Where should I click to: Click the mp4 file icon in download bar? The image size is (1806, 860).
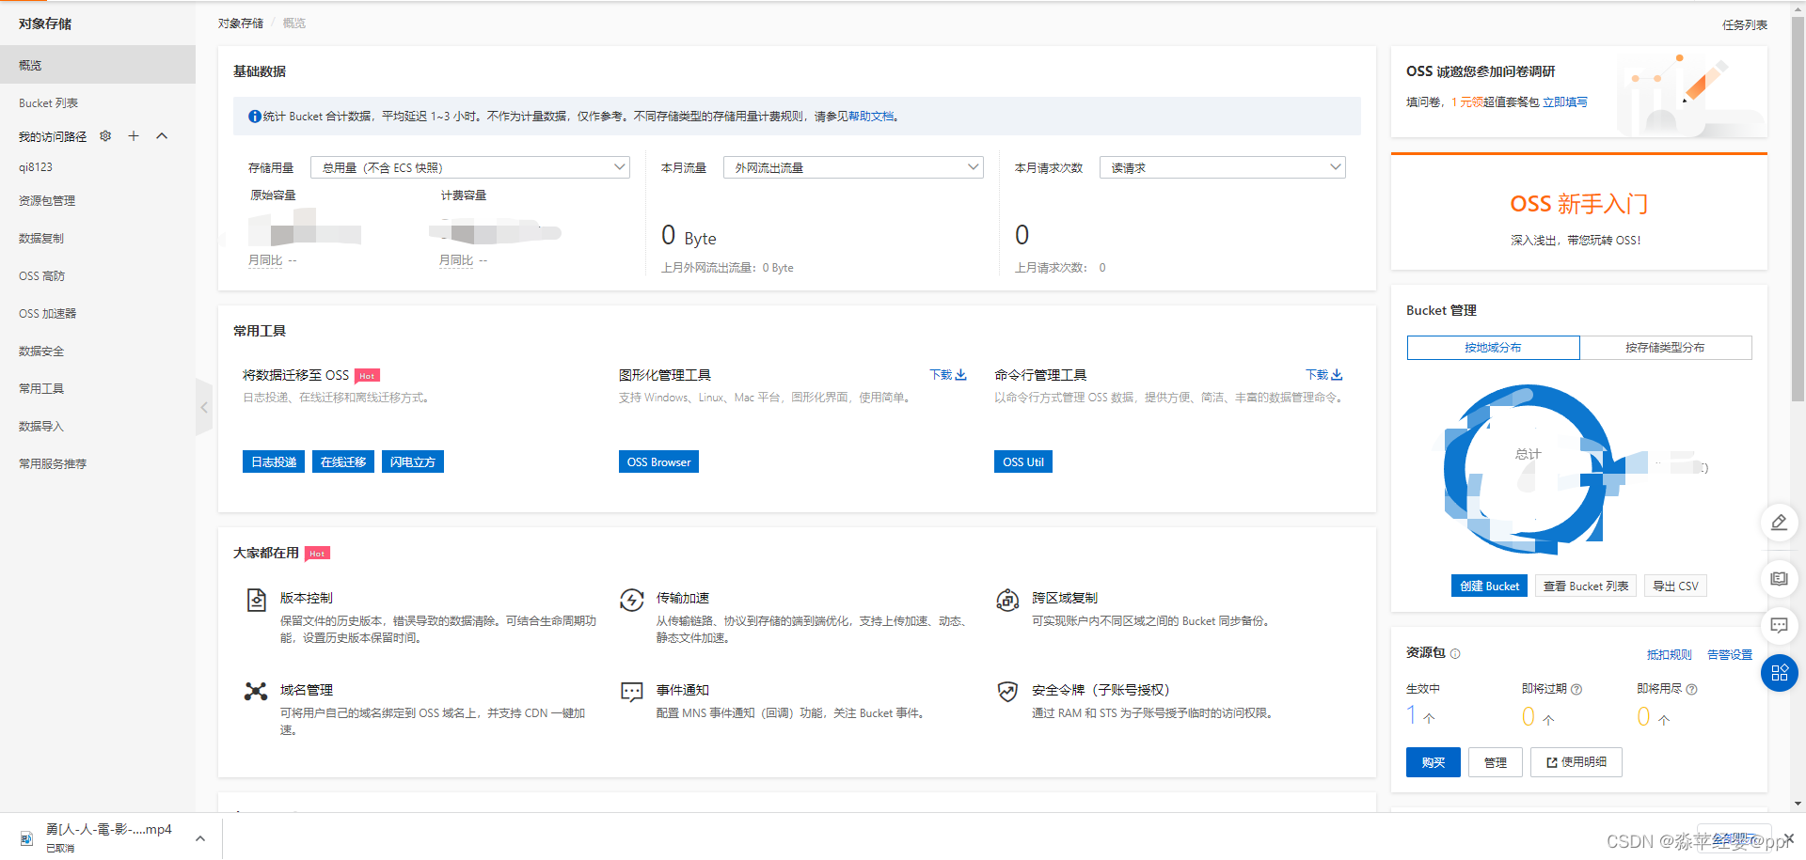[x=26, y=837]
